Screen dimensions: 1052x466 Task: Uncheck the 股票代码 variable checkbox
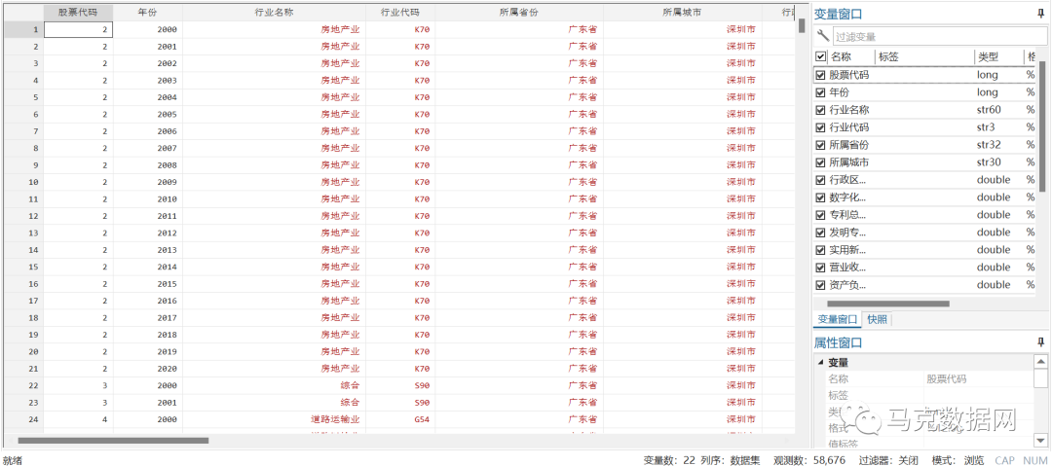[820, 75]
